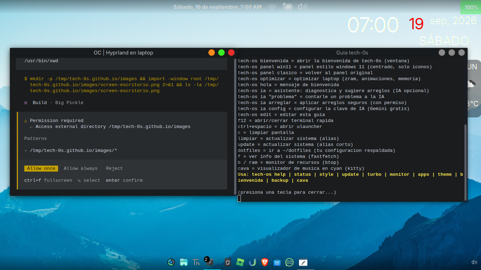
Task: Click the "tech-os panel win11" guide line
Action: pyautogui.click(x=335, y=67)
